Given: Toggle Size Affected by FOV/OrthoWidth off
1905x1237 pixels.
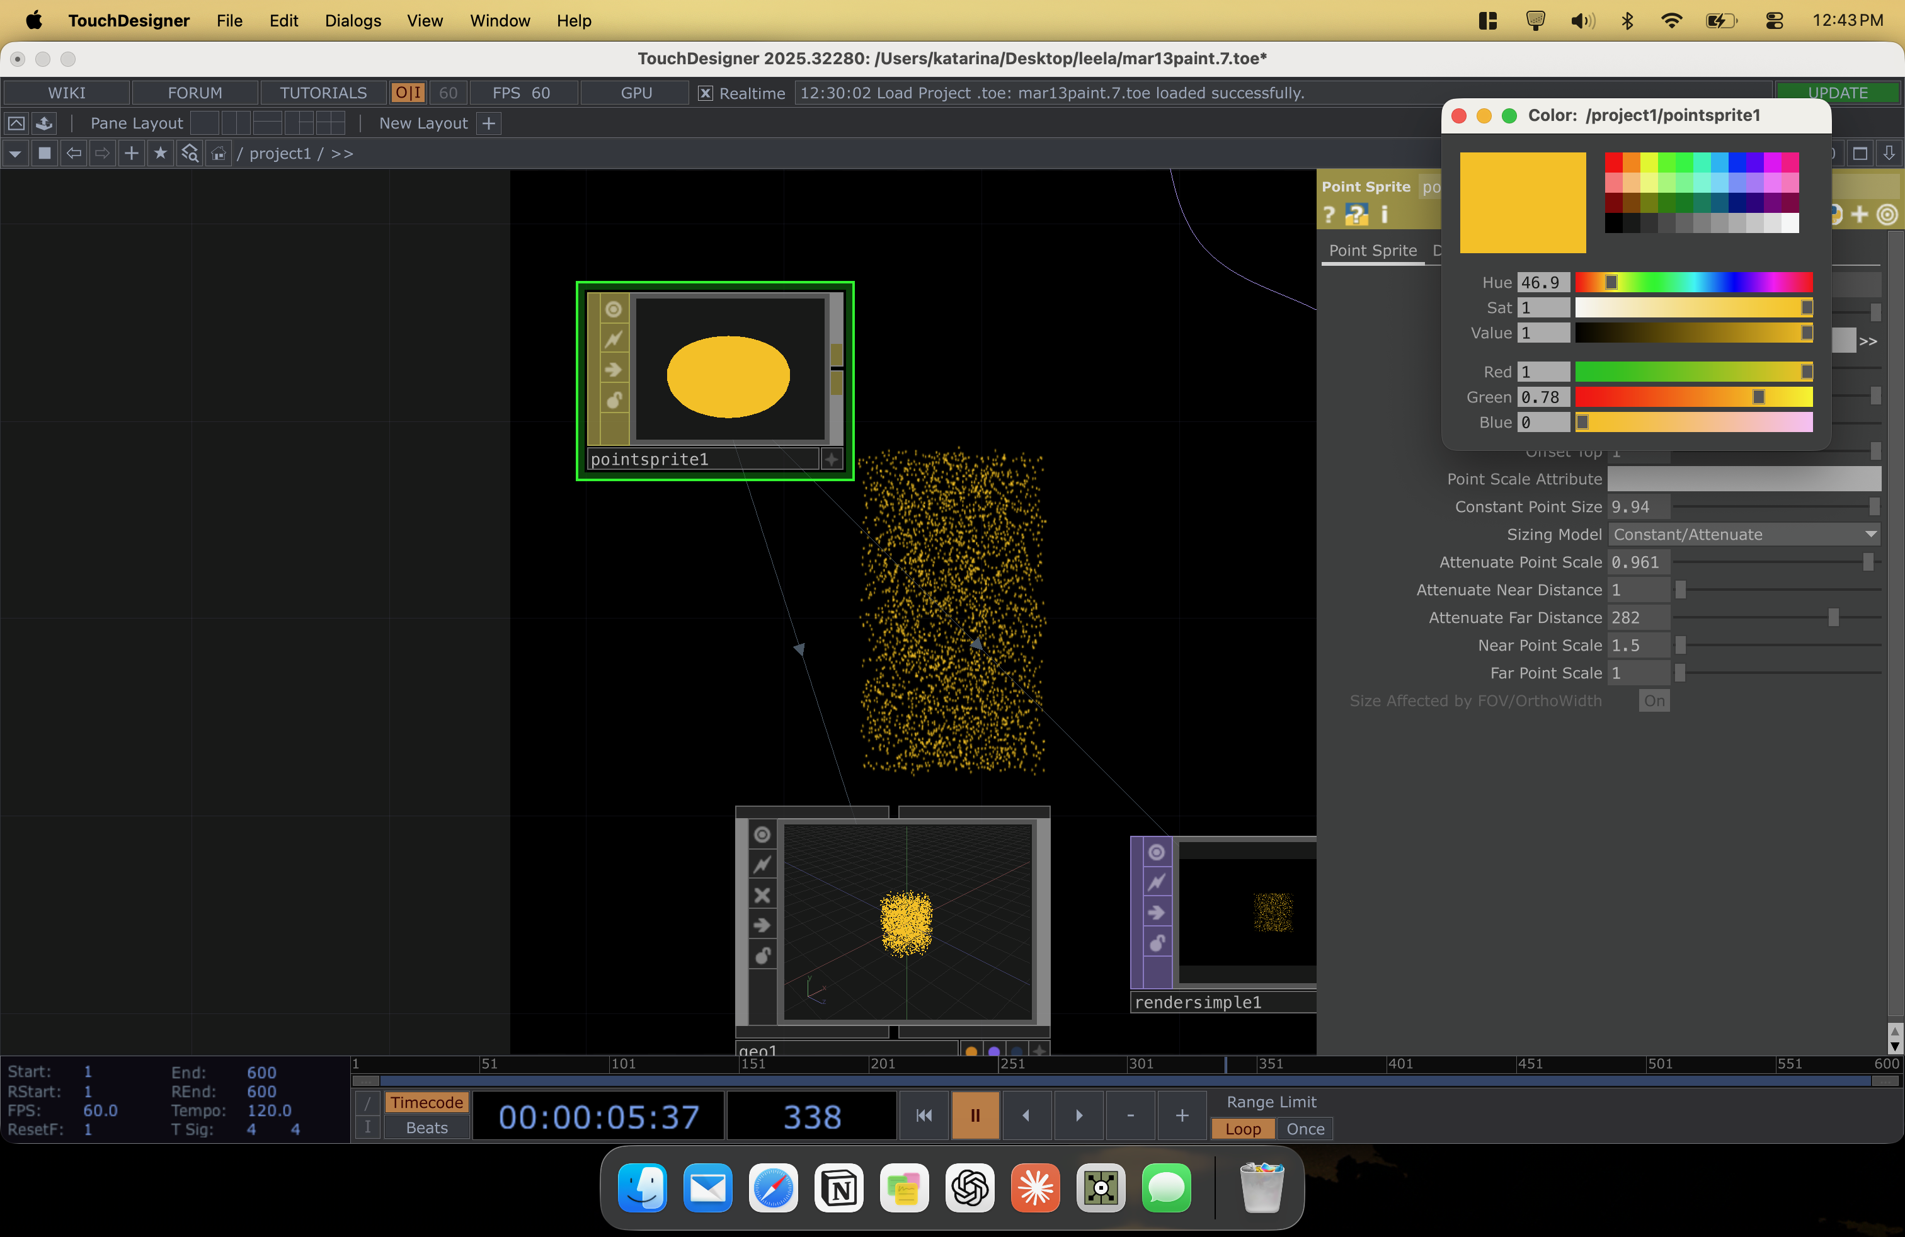Looking at the screenshot, I should [1654, 701].
